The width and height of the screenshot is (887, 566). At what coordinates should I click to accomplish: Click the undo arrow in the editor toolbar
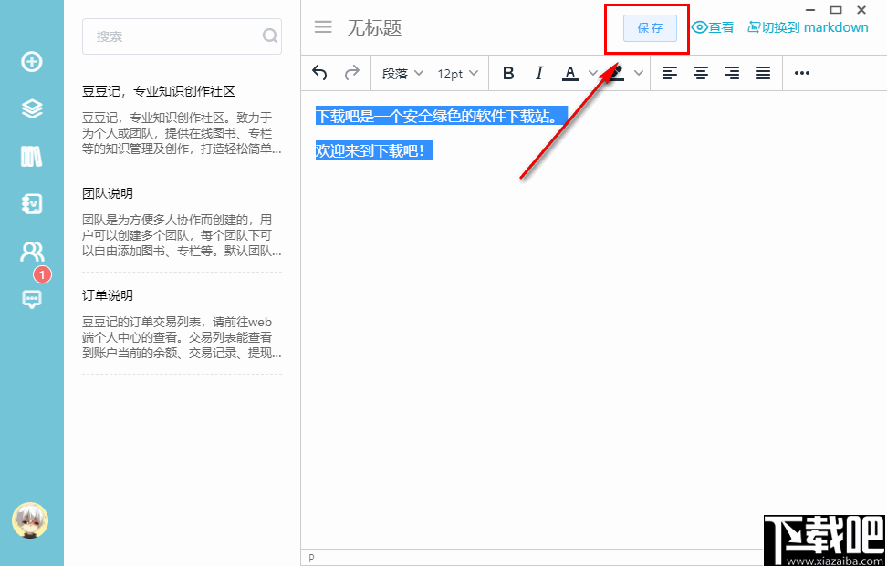pos(319,73)
